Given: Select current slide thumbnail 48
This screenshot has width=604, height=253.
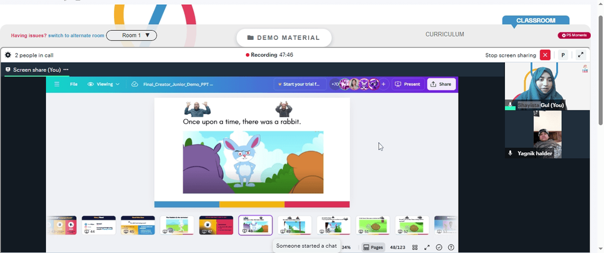Looking at the screenshot, I should point(255,225).
